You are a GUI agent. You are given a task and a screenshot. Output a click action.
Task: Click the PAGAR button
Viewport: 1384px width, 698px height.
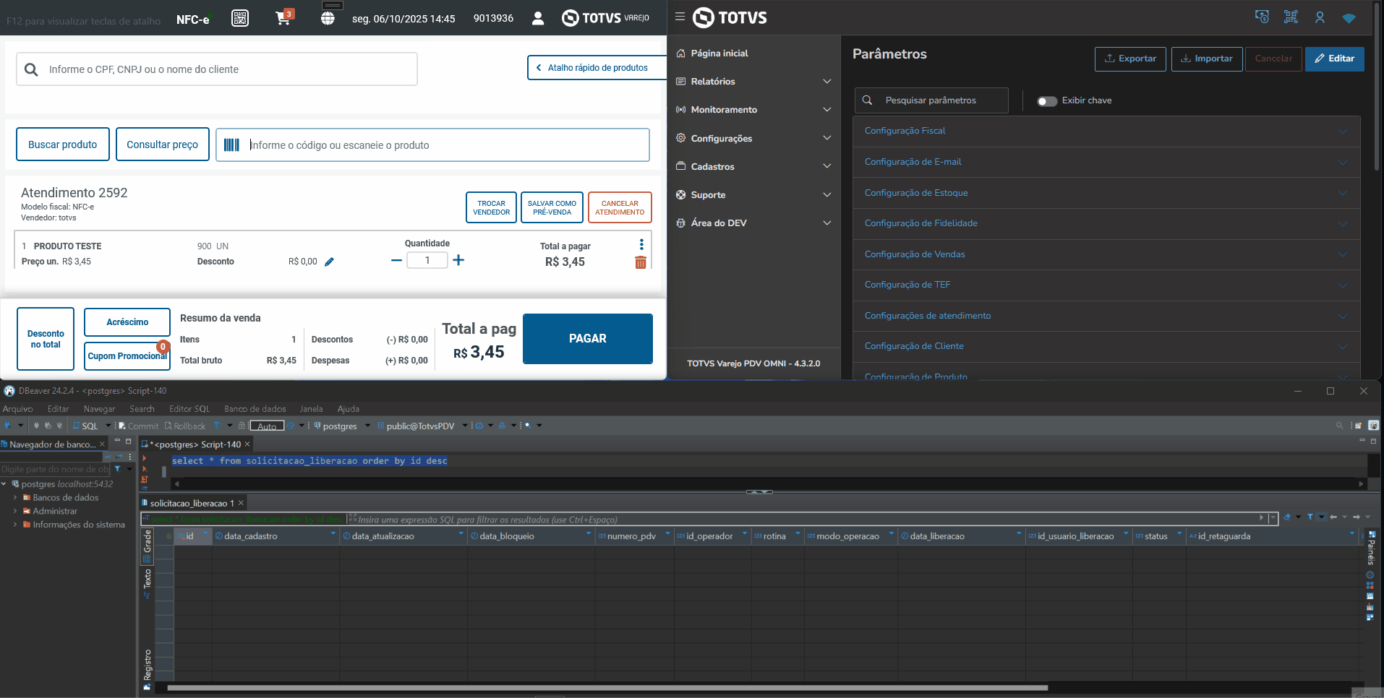tap(588, 338)
